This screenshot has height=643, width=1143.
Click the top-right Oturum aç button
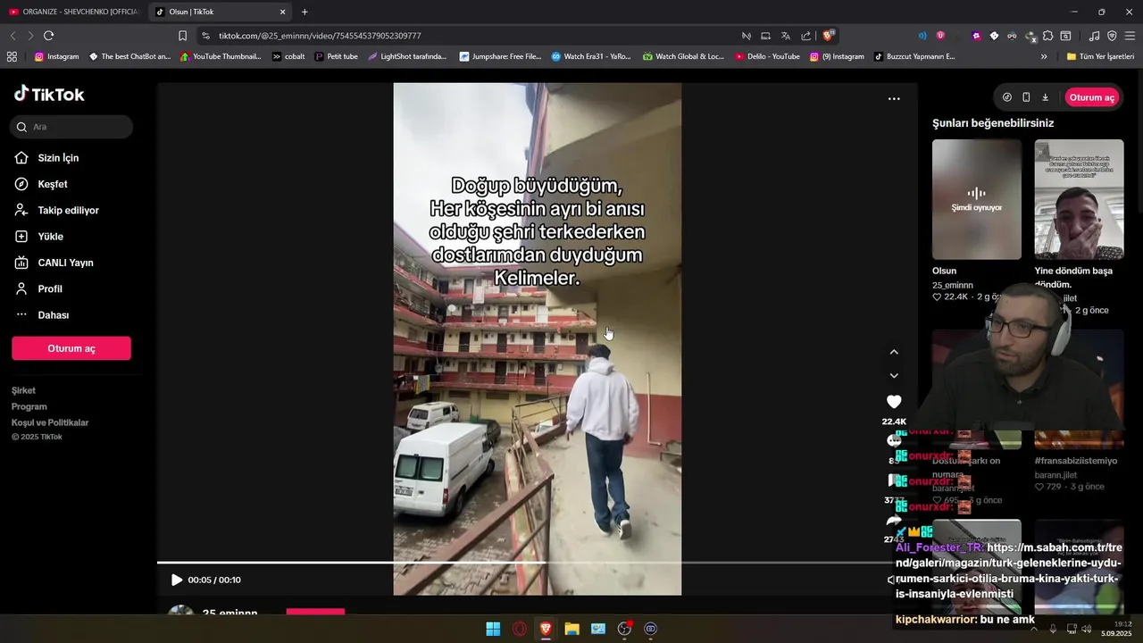click(1092, 97)
